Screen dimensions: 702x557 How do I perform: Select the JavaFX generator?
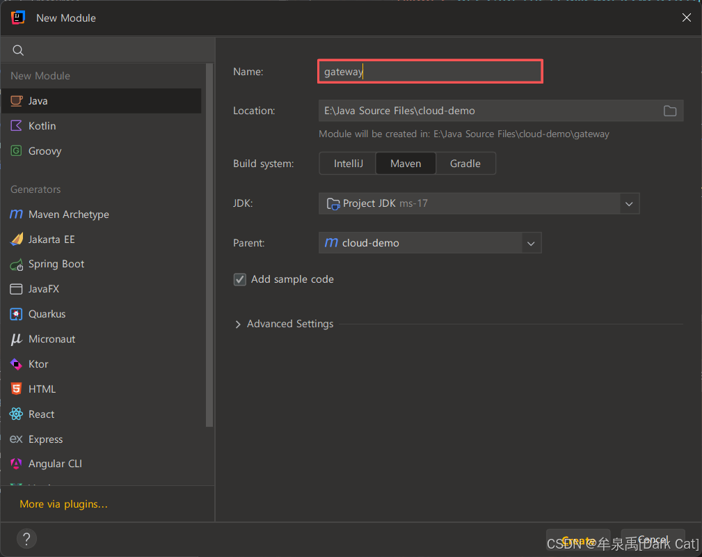[101, 289]
